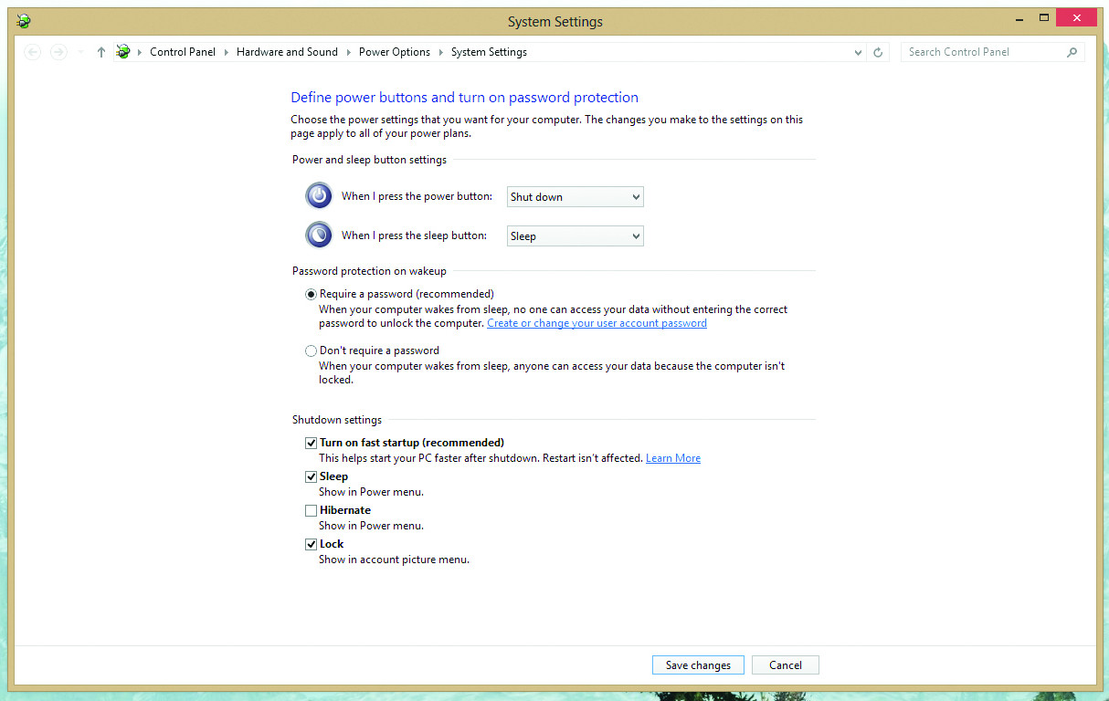Click the Save changes button
The image size is (1109, 701).
click(x=698, y=665)
